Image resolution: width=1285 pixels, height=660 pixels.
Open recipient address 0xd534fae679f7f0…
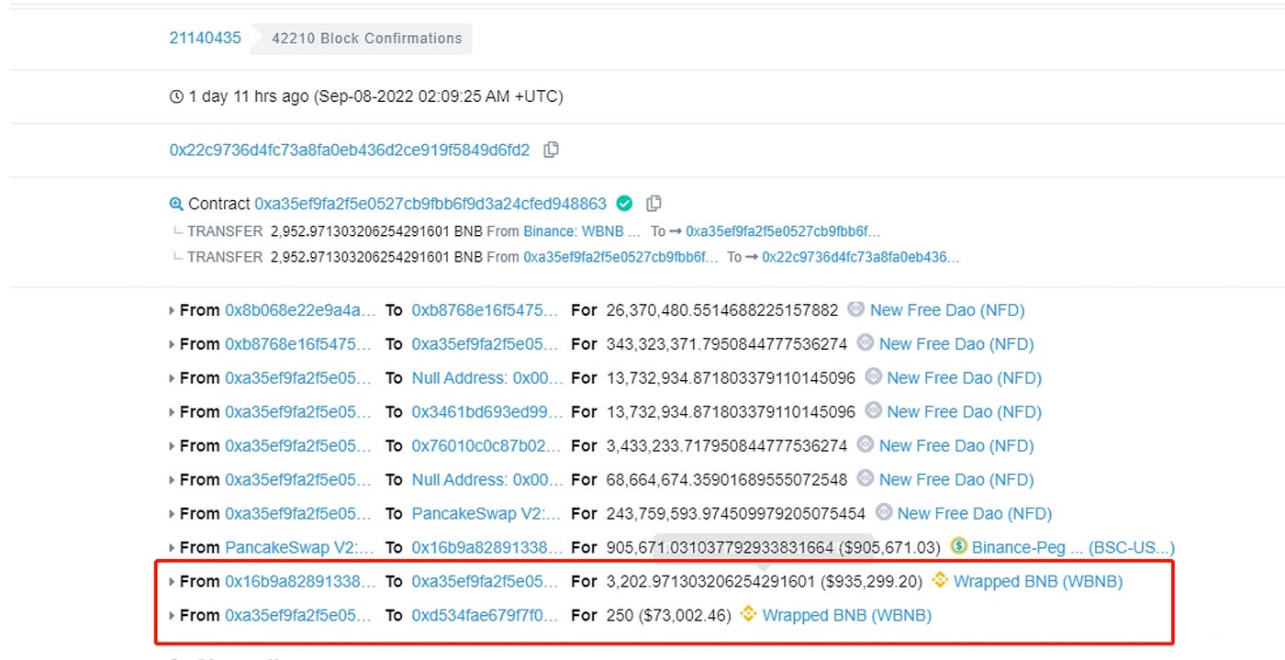point(485,616)
